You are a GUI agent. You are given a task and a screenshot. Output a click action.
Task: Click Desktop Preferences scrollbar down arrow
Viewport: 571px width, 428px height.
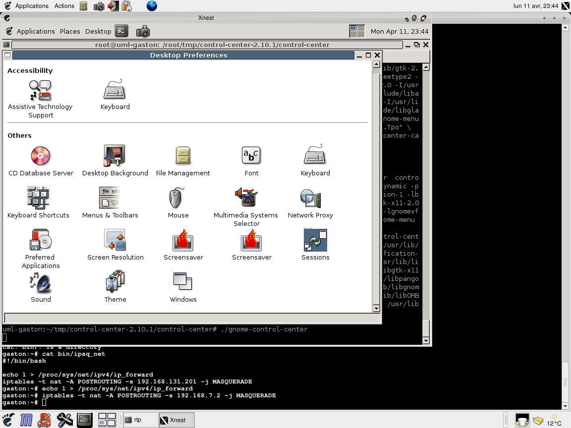[377, 309]
